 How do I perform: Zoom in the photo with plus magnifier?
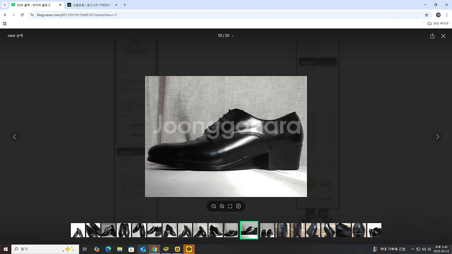(x=222, y=206)
